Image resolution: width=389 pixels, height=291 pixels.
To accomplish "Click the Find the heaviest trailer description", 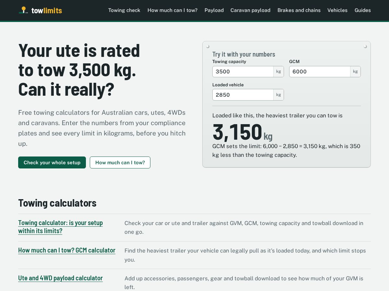I will click(245, 255).
